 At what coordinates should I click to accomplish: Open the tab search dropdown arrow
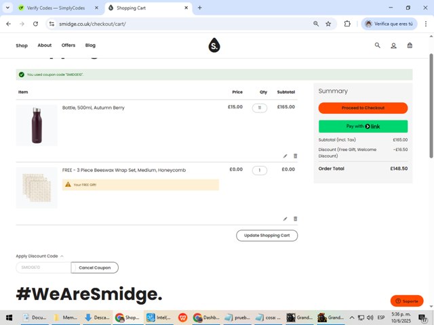[7, 7]
